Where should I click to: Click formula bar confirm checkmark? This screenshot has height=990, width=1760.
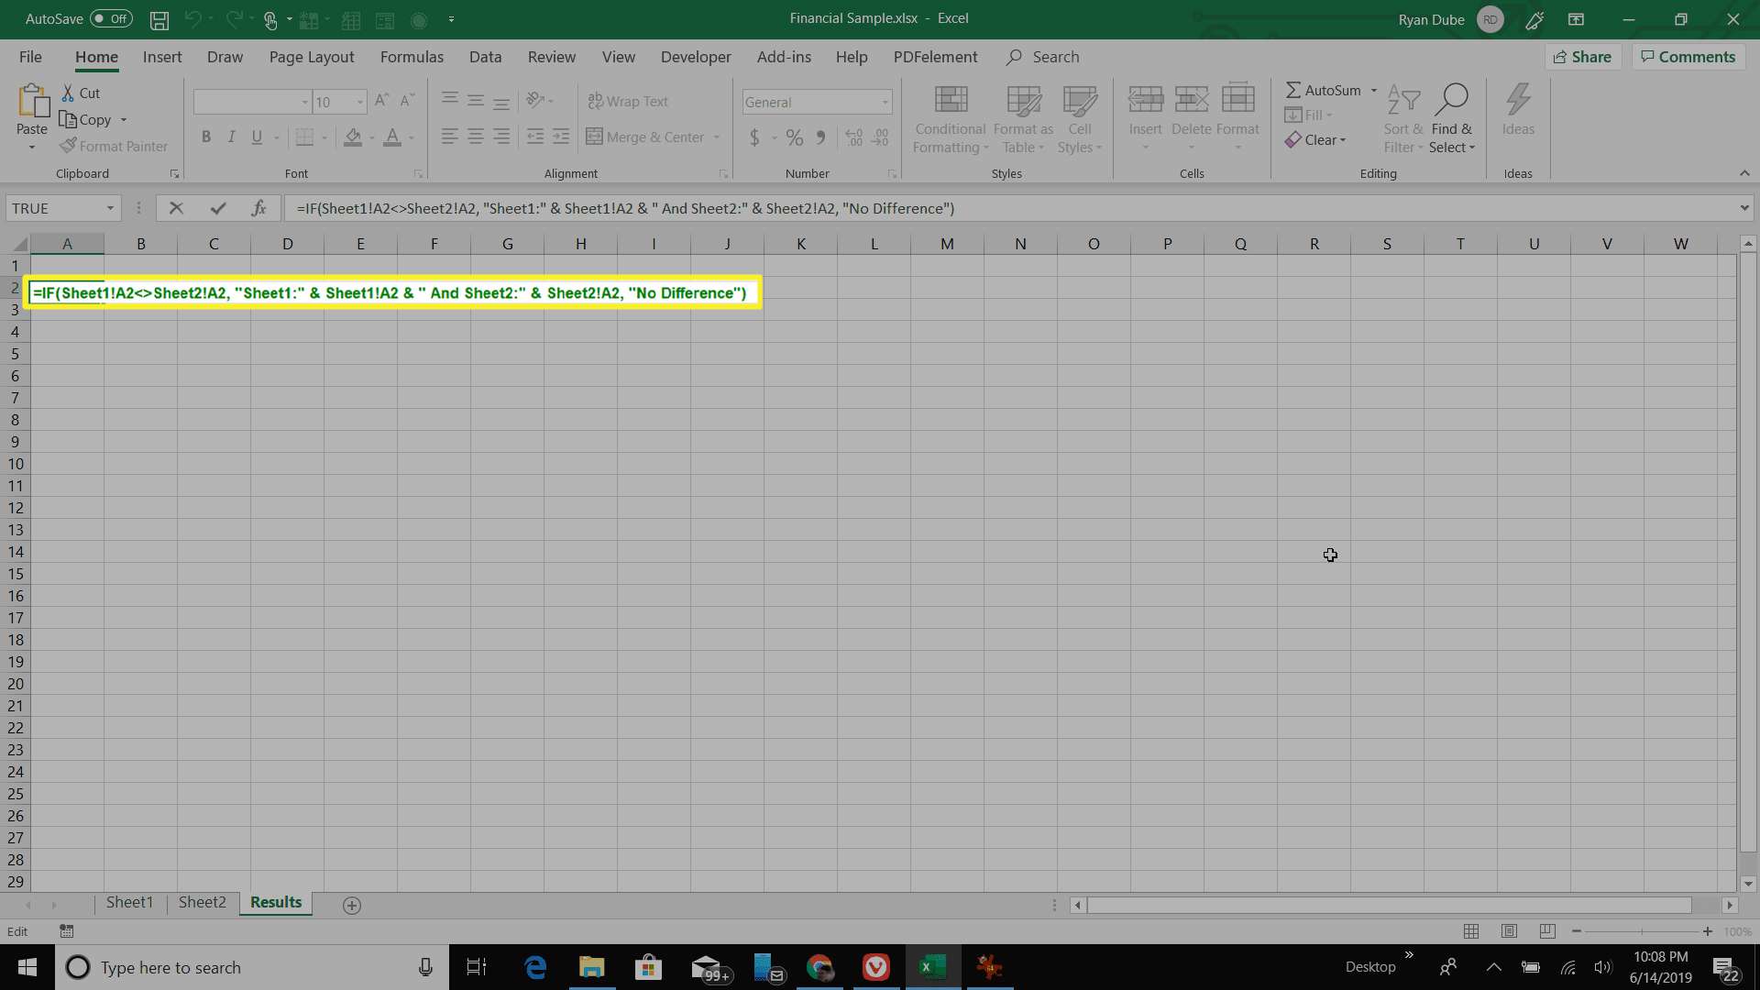coord(216,208)
